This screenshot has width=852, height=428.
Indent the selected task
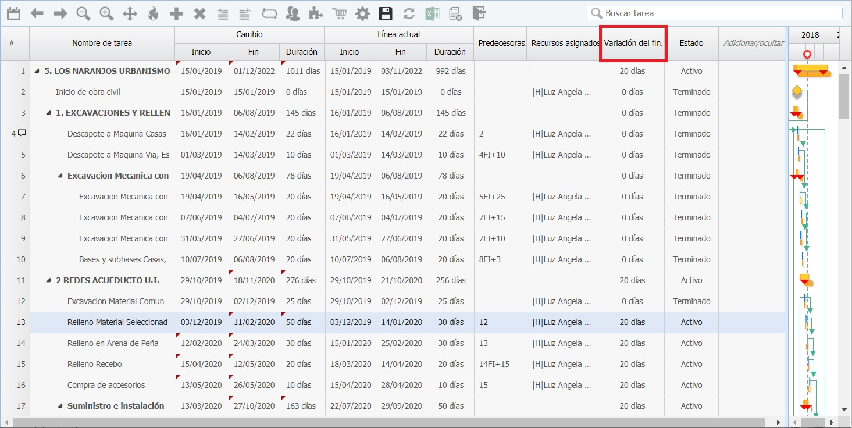[x=223, y=13]
